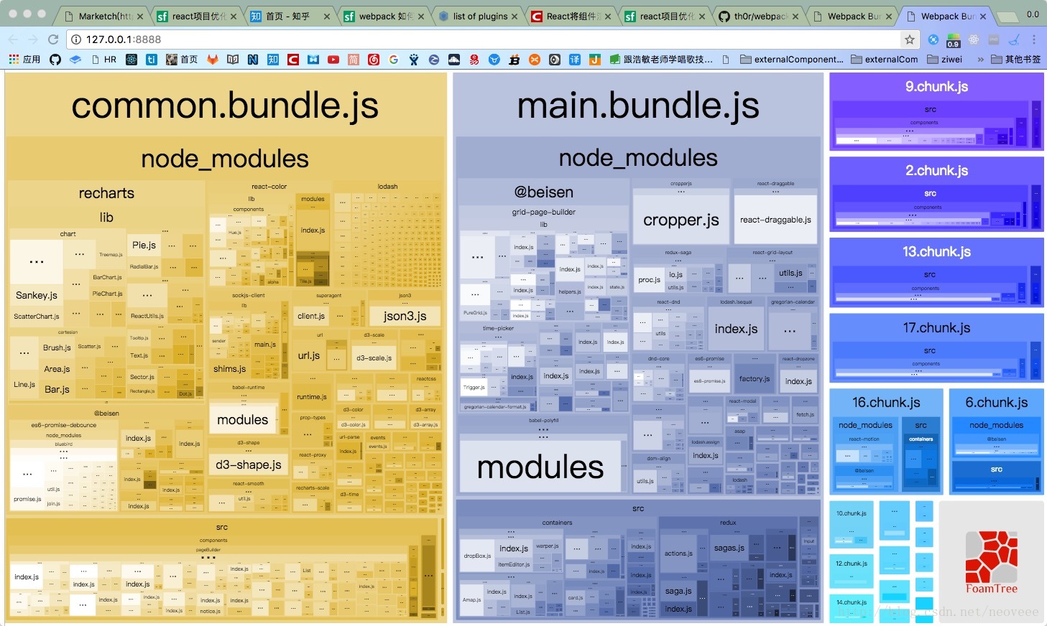Open the Google bookmark icon
Screen dimensions: 1047x626
394,60
